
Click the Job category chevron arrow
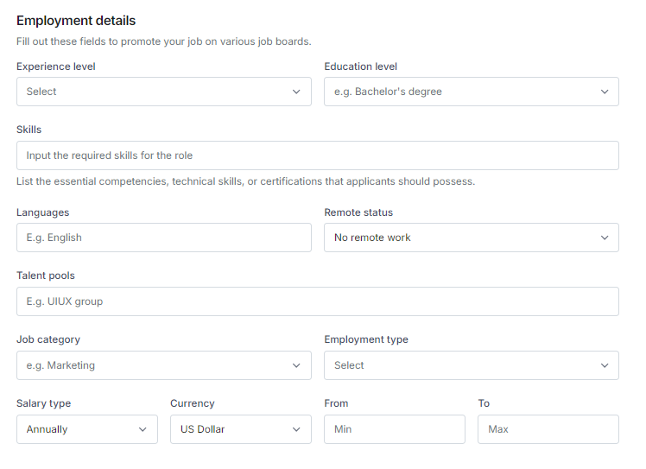[296, 365]
